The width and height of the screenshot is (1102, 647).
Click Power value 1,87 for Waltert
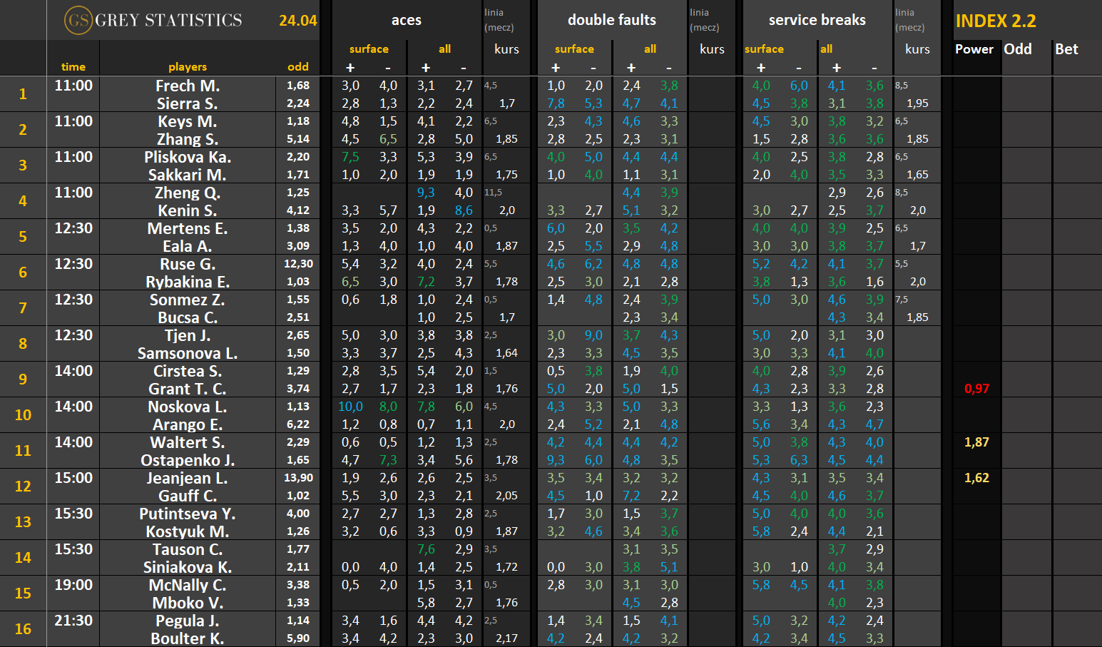[976, 442]
